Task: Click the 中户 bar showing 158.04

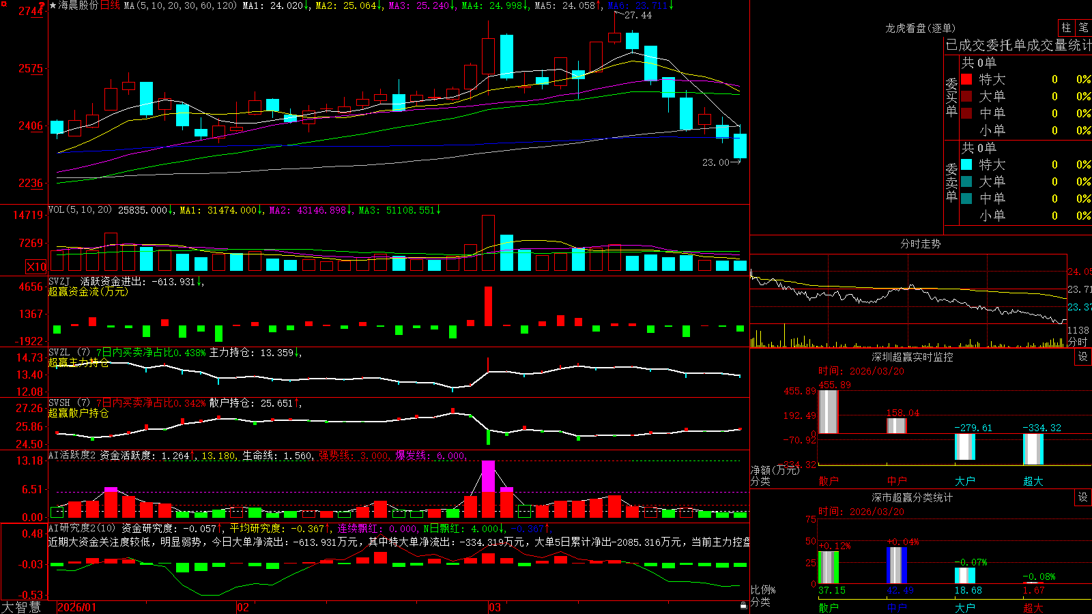Action: (897, 426)
